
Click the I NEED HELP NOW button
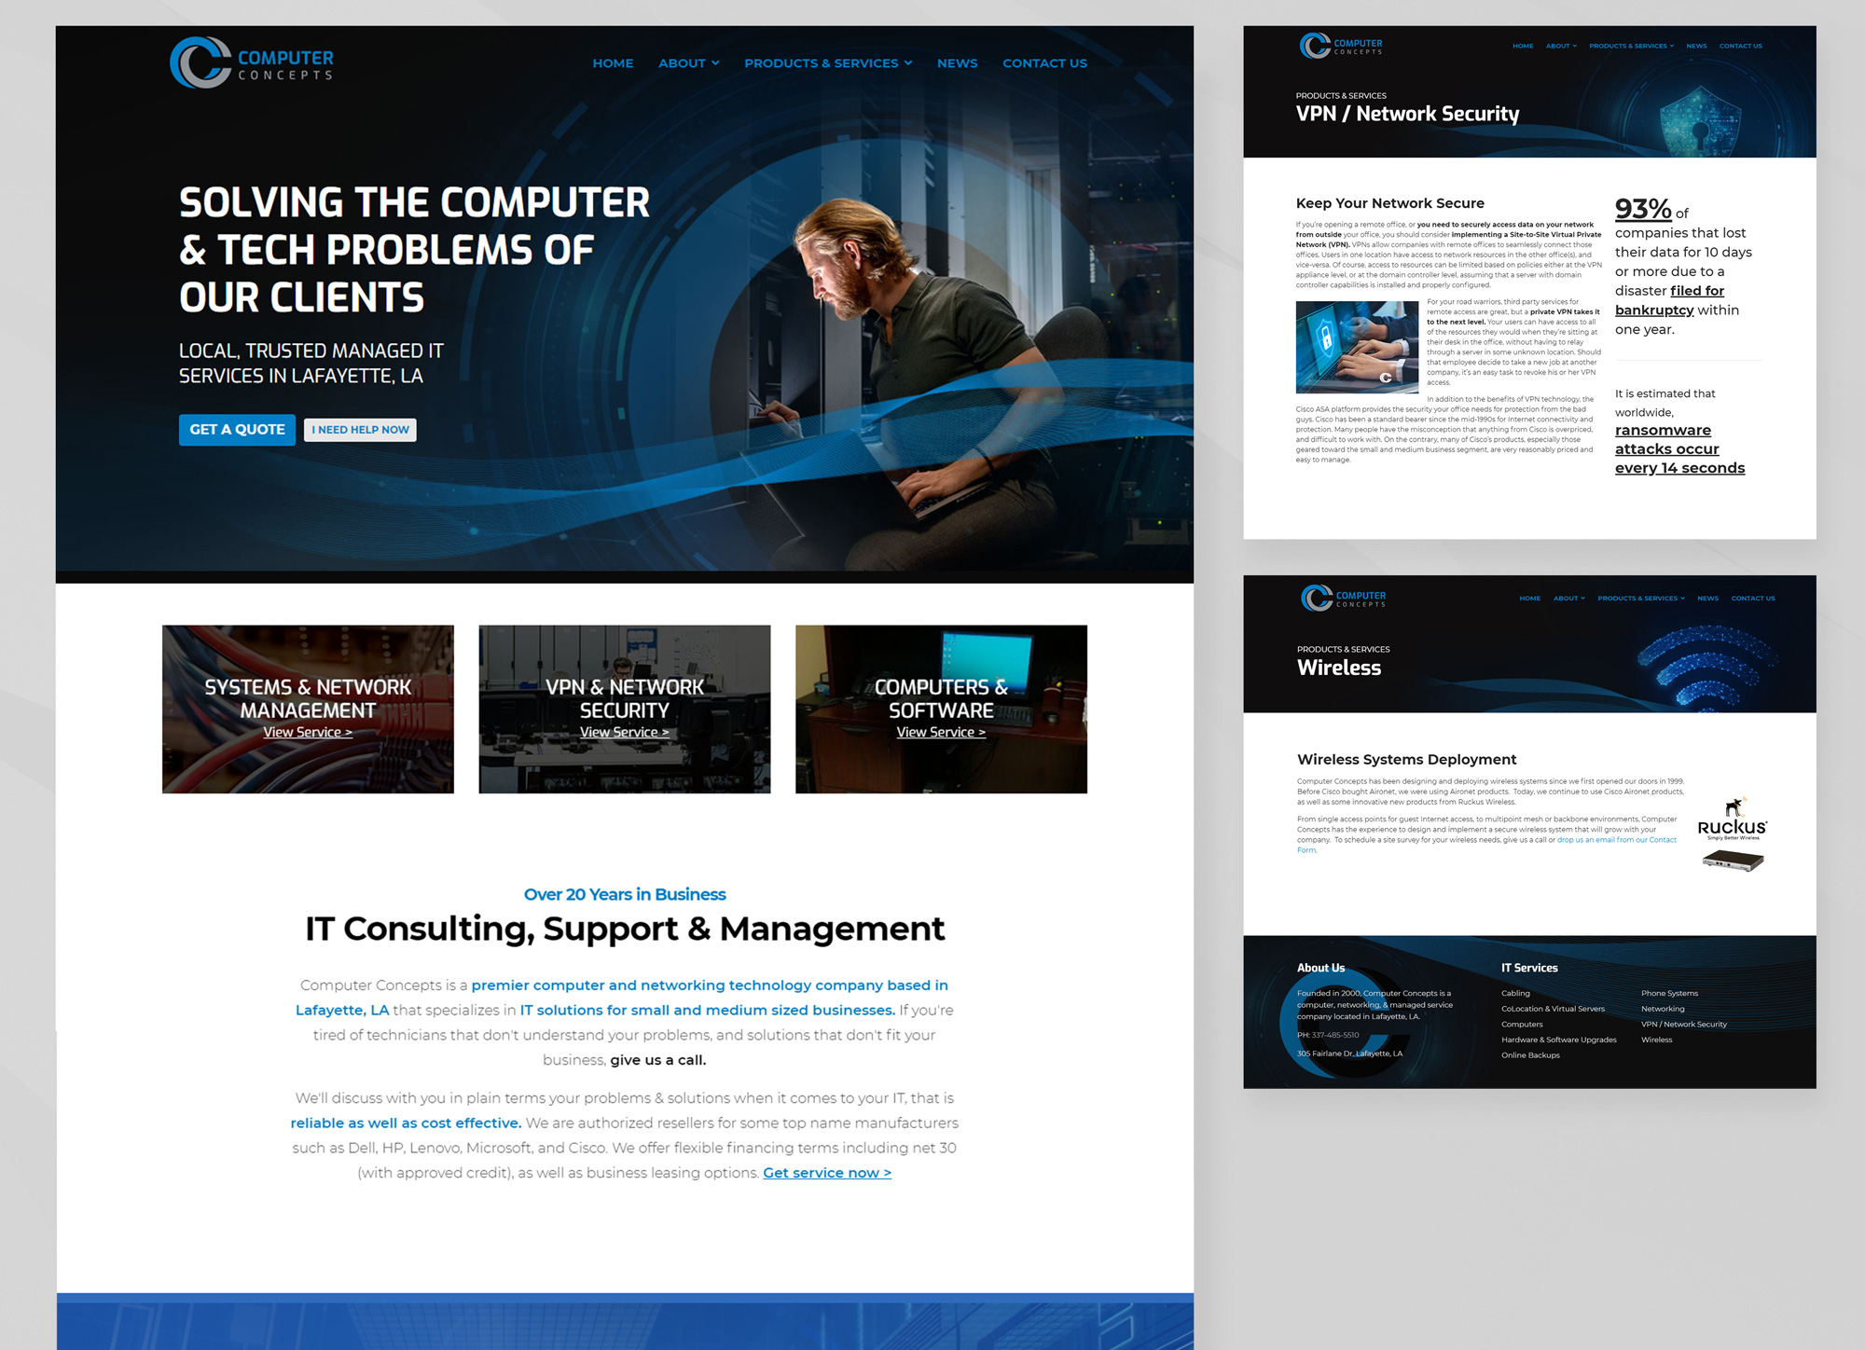coord(362,428)
